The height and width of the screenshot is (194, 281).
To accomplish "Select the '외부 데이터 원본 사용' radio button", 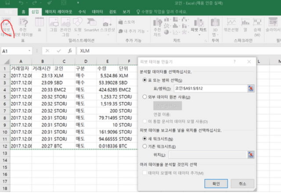I will tap(144, 97).
